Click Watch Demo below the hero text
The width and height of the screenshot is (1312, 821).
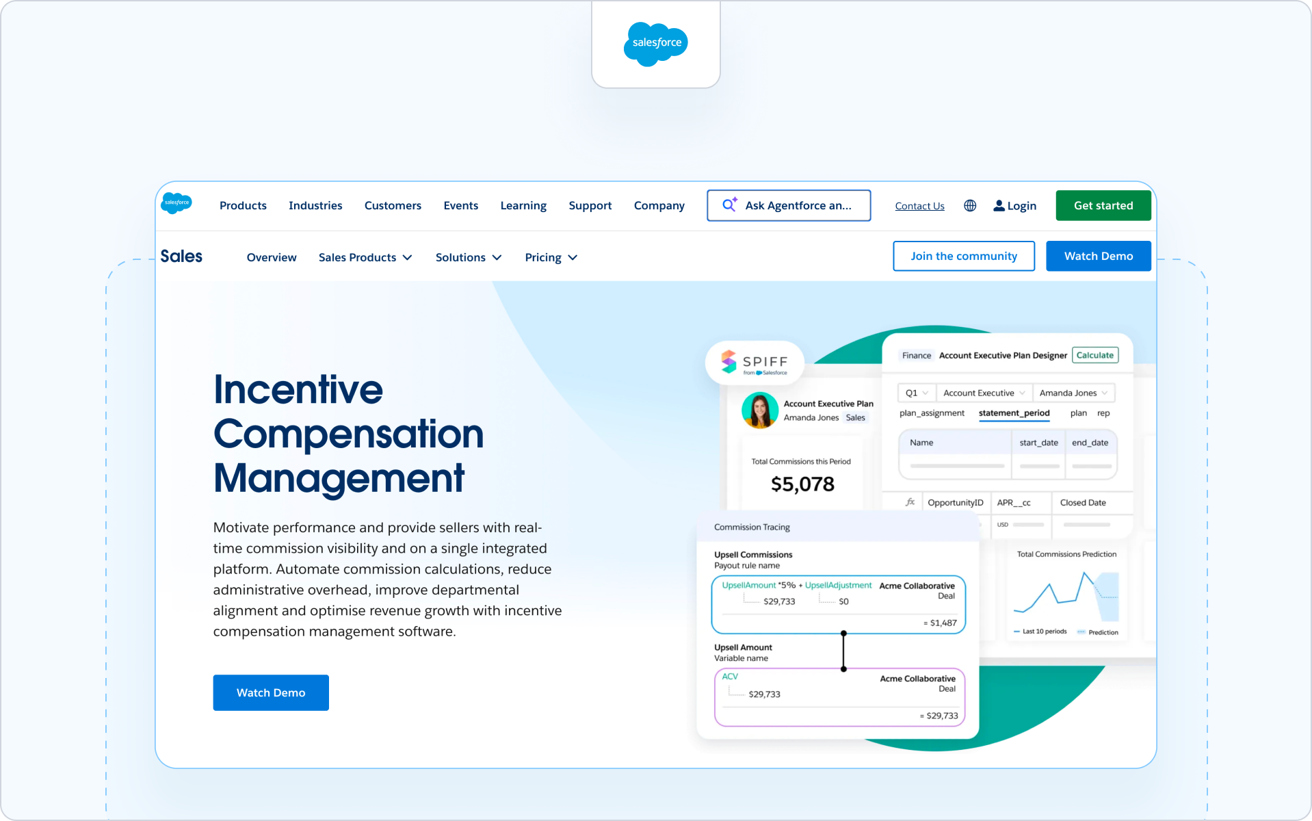coord(271,692)
